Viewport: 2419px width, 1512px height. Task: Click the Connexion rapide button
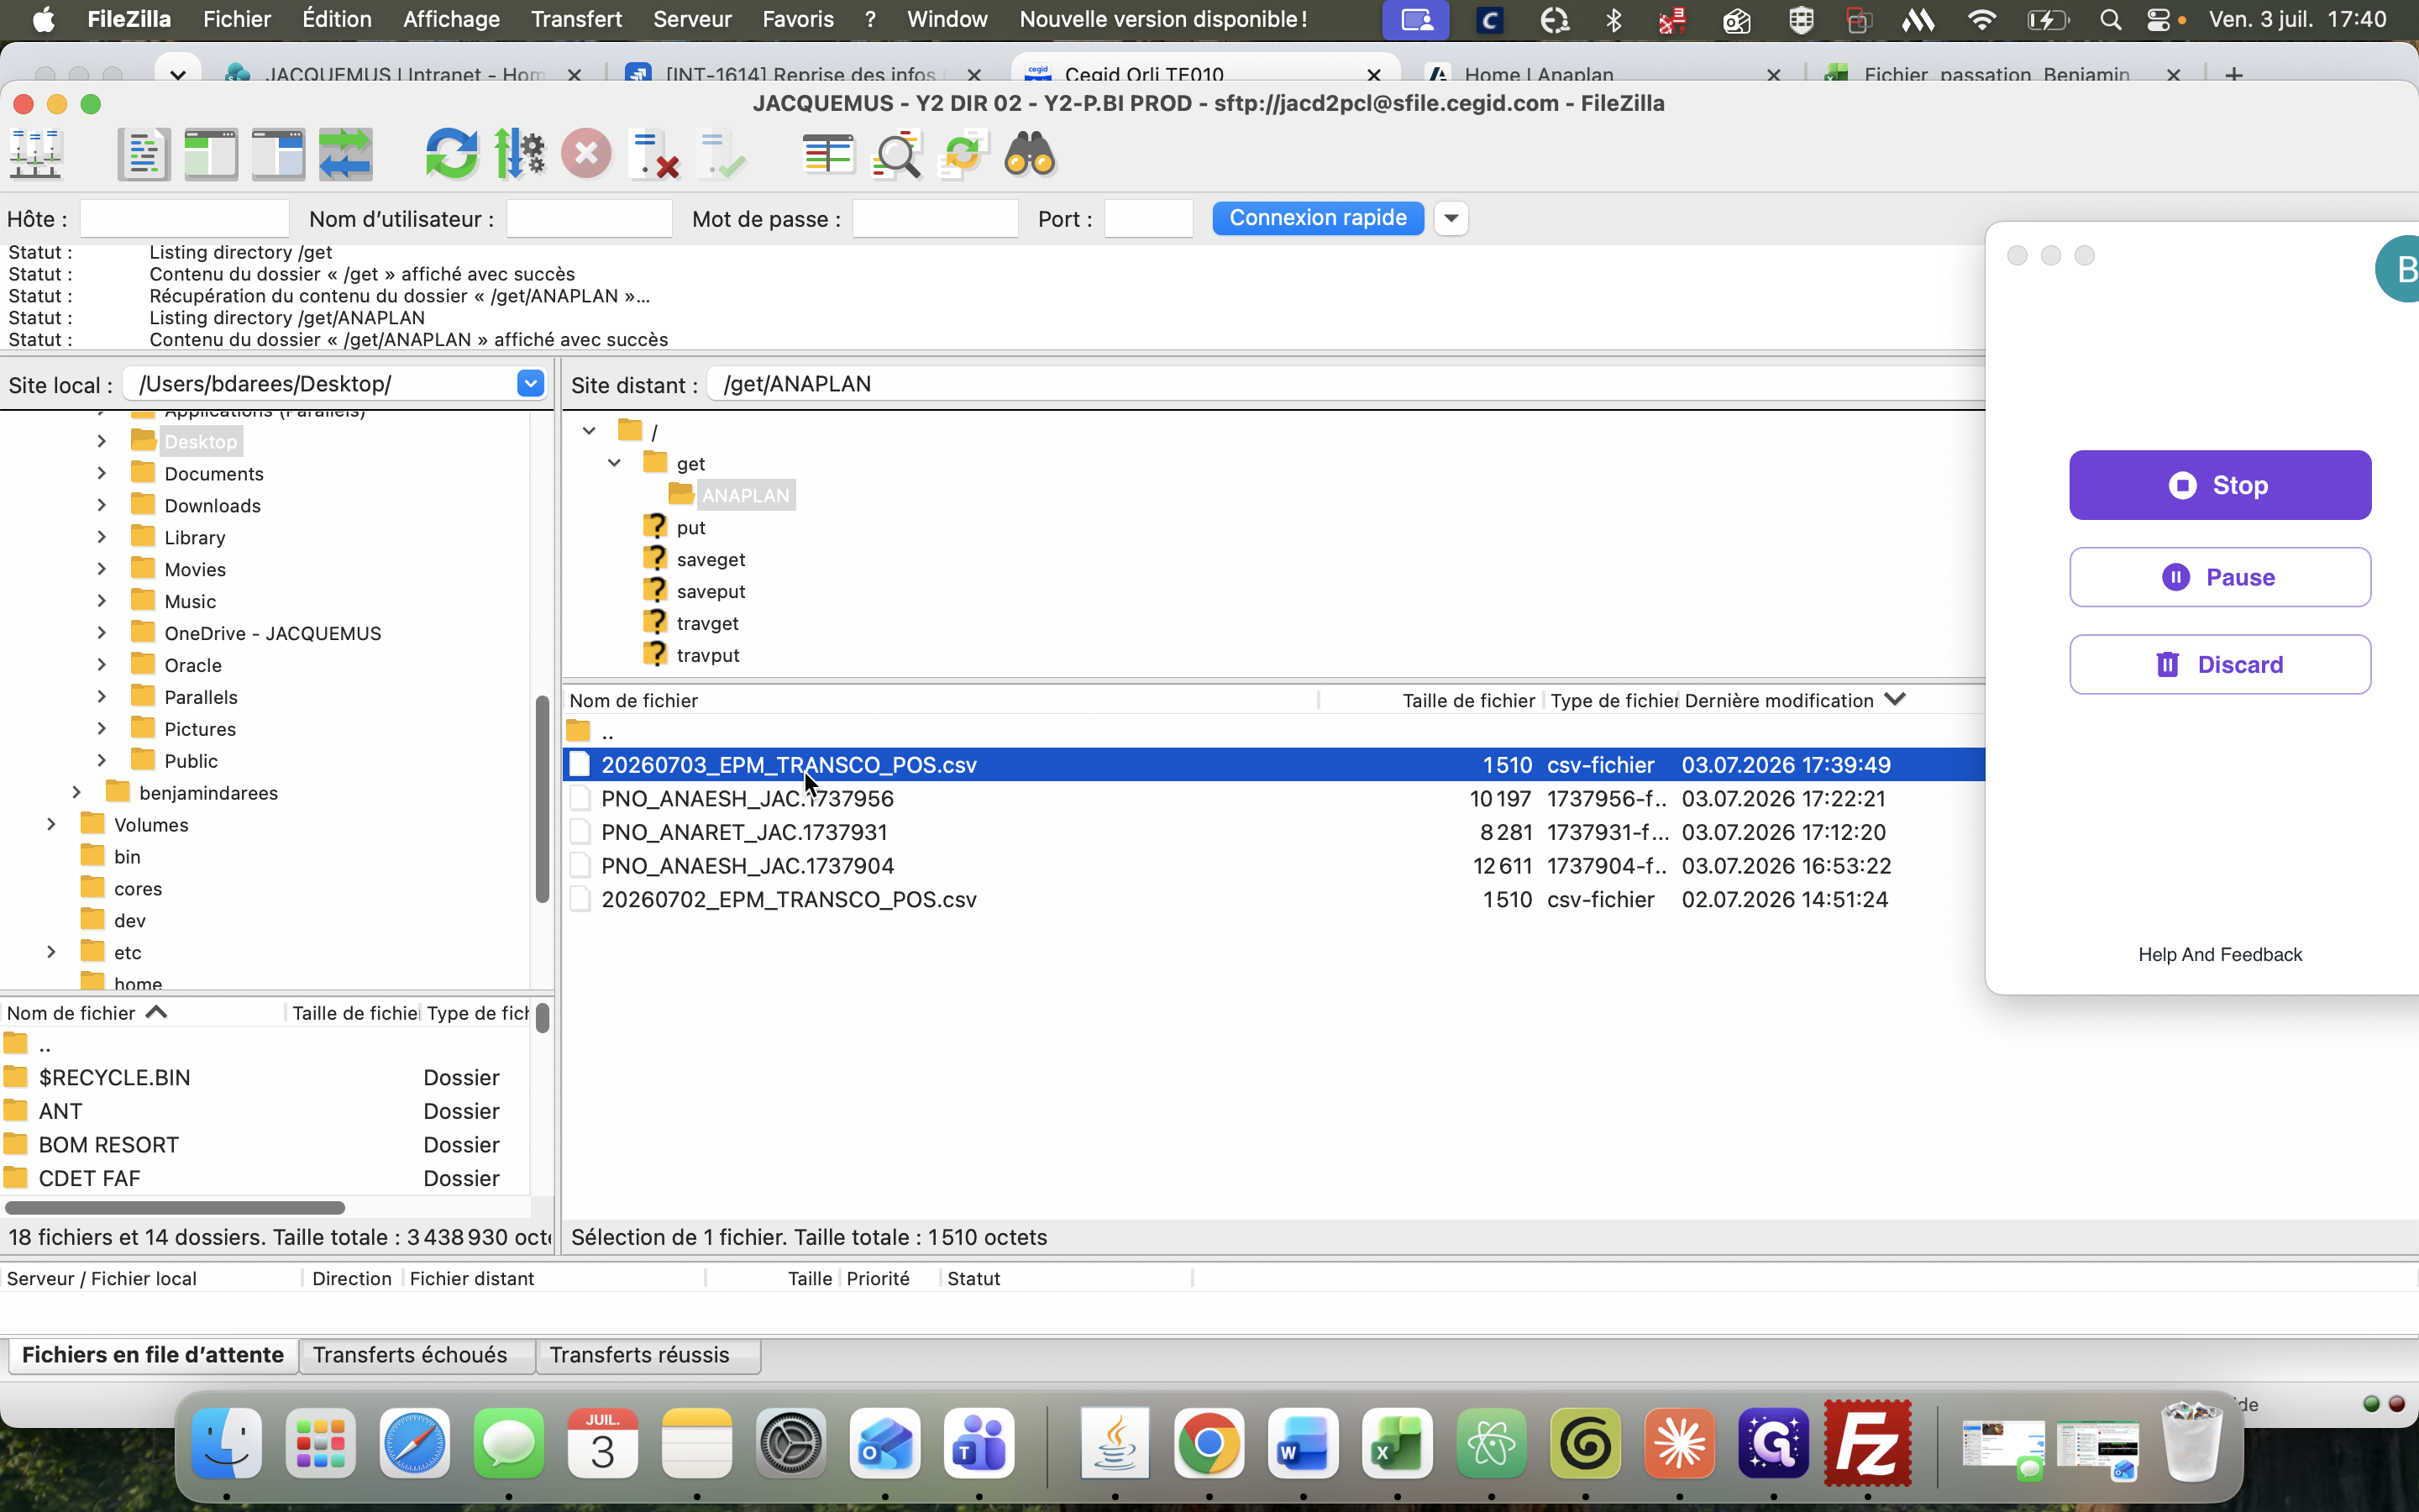point(1318,218)
